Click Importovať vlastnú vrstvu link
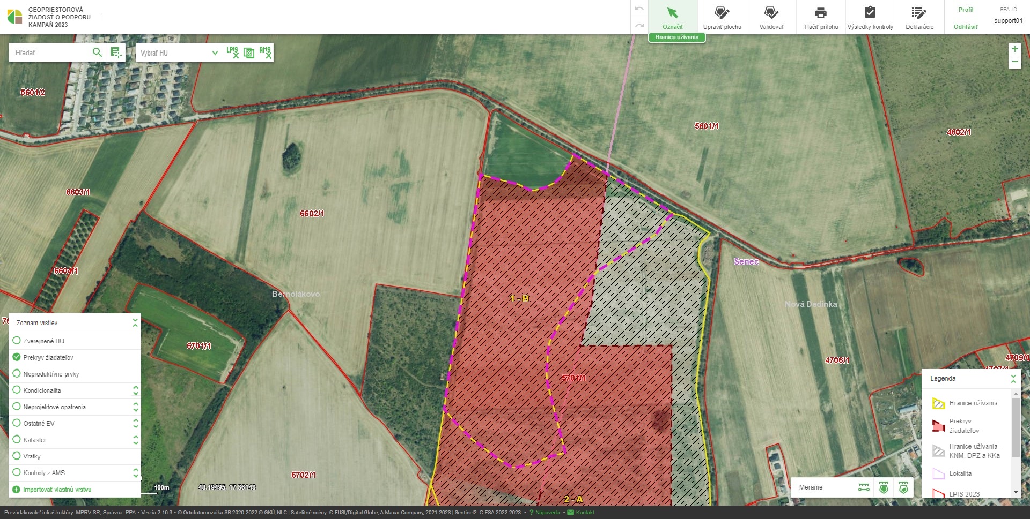 [57, 490]
